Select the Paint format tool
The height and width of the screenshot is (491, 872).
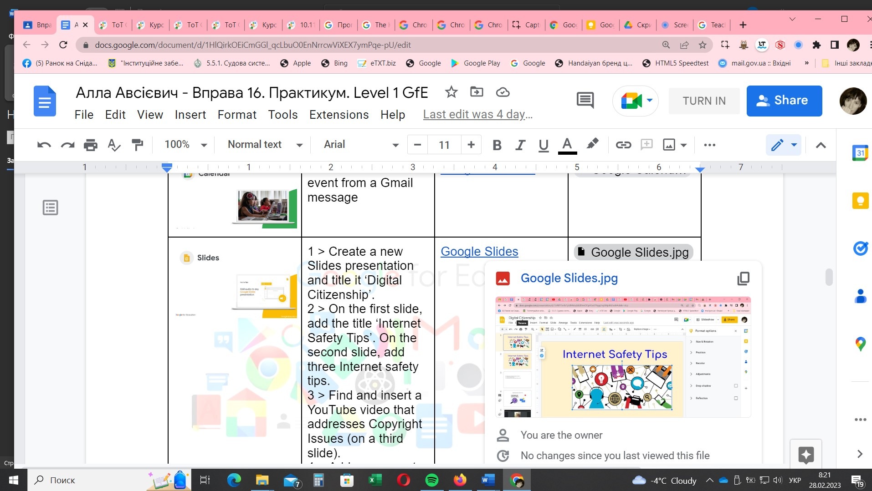click(137, 145)
